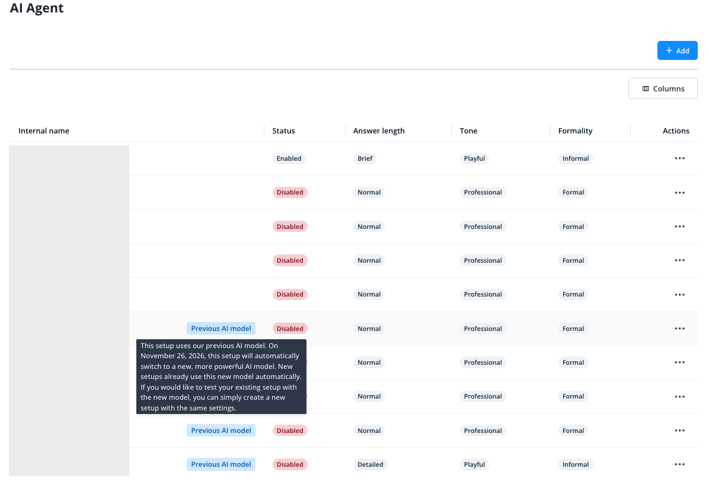Screen dimensions: 709x481
Task: Select the Answer length column header
Action: [379, 130]
